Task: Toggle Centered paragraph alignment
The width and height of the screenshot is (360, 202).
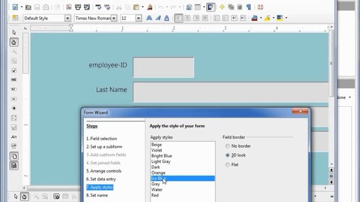Action: click(187, 18)
